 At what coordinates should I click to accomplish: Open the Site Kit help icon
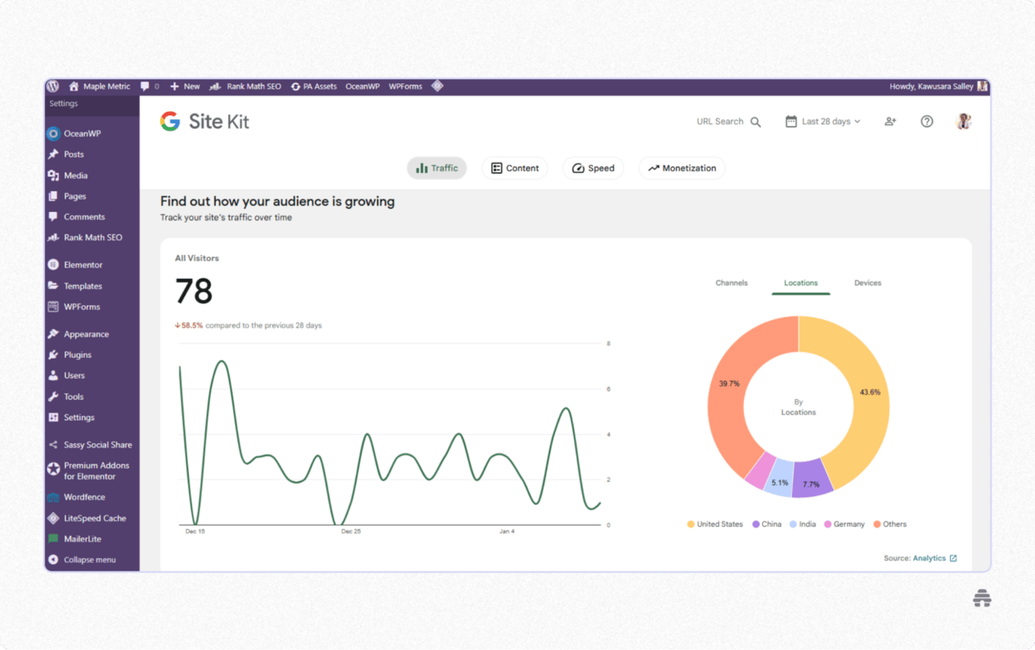[x=926, y=121]
